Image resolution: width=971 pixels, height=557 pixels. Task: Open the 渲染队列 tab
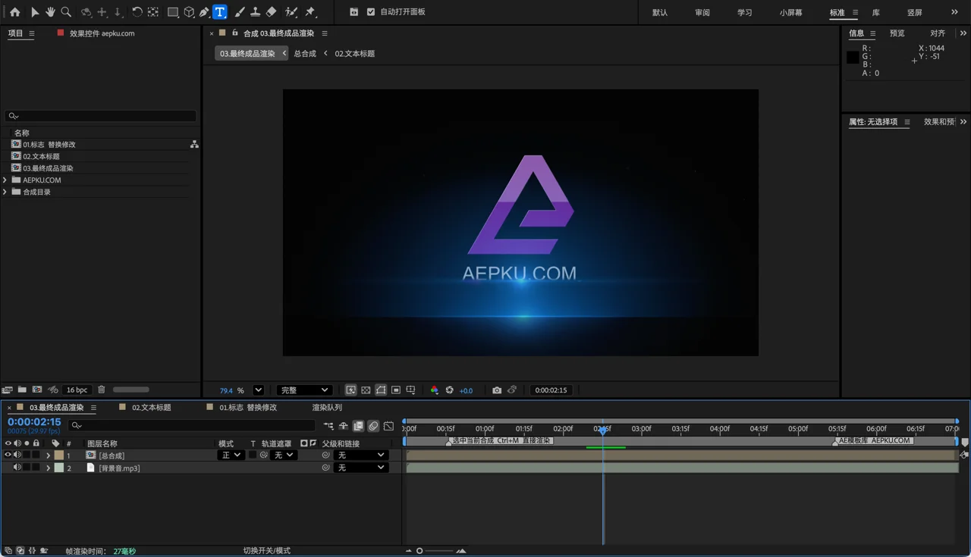pyautogui.click(x=327, y=408)
